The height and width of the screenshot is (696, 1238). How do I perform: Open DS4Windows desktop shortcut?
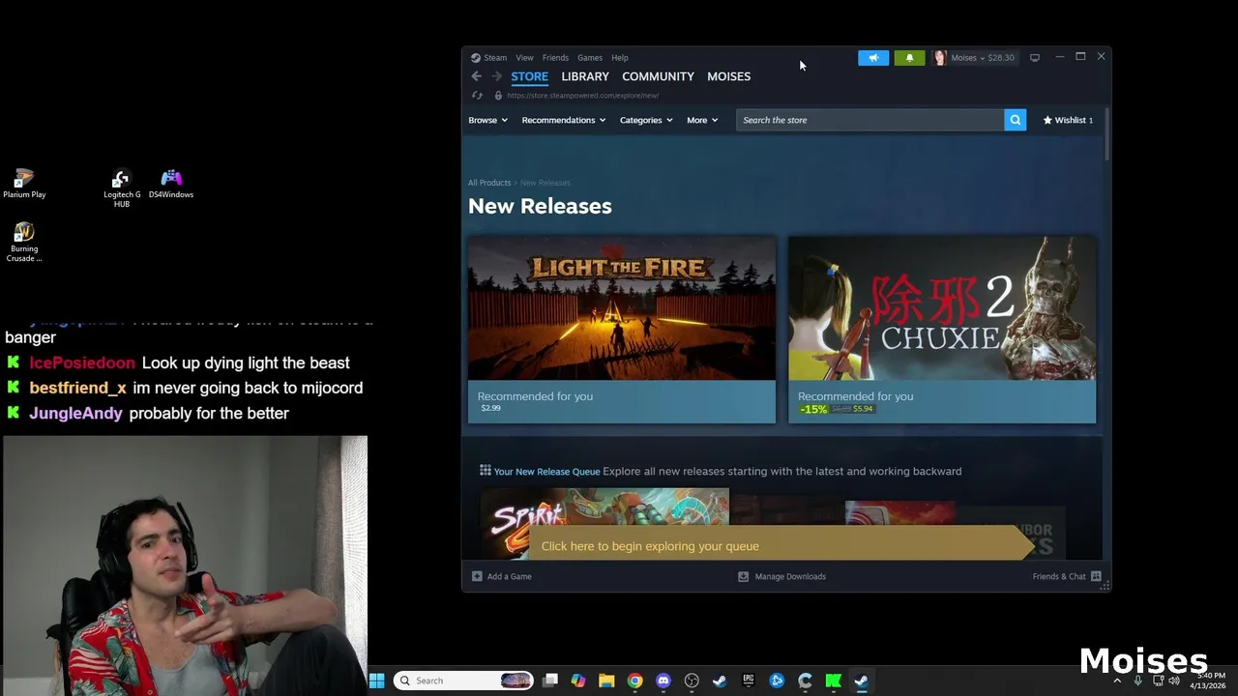[x=171, y=184]
